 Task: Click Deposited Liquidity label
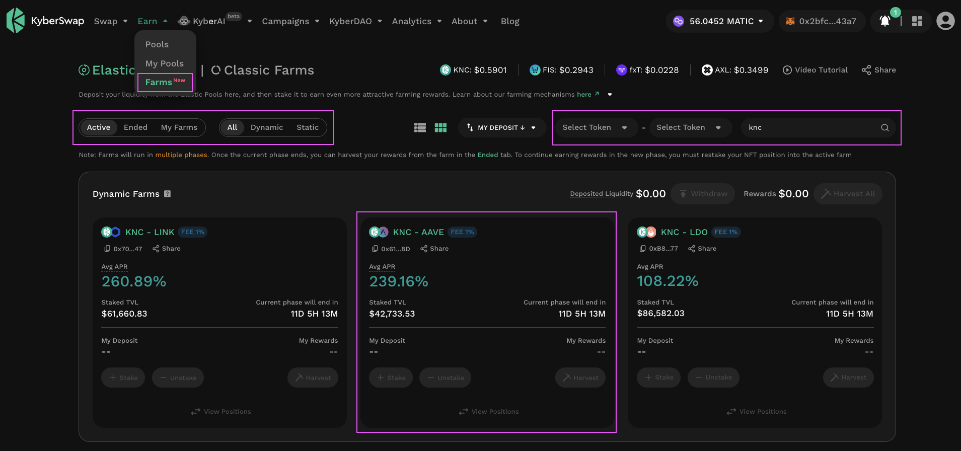pos(602,194)
